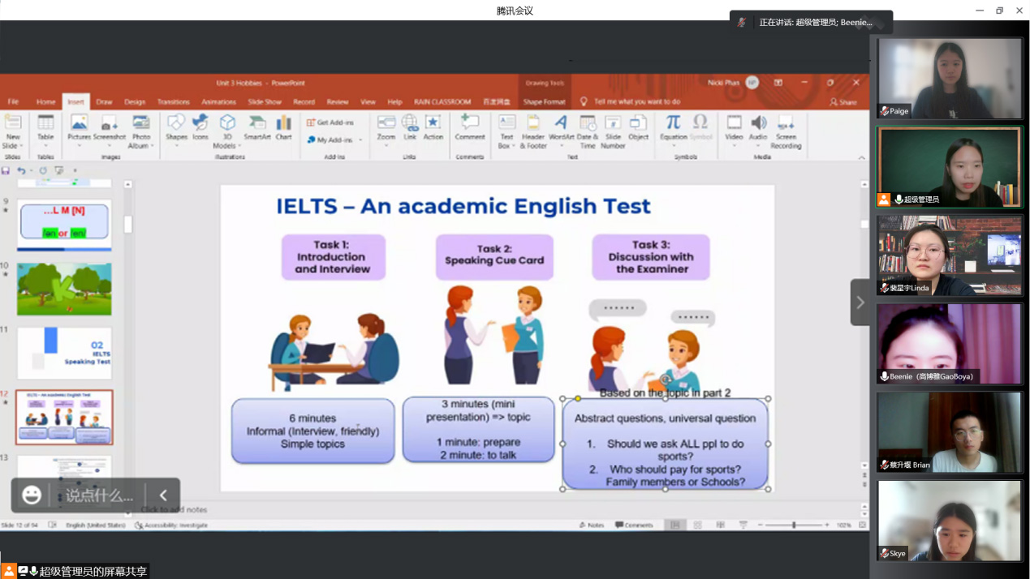Open the WordArt gallery
This screenshot has height=579, width=1030.
[561, 130]
